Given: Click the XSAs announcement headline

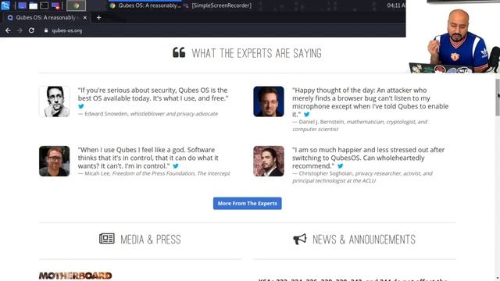Looking at the screenshot, I should click(352, 279).
